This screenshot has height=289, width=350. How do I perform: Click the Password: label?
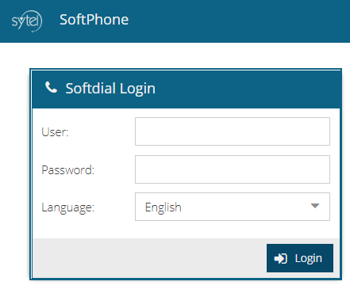click(68, 169)
